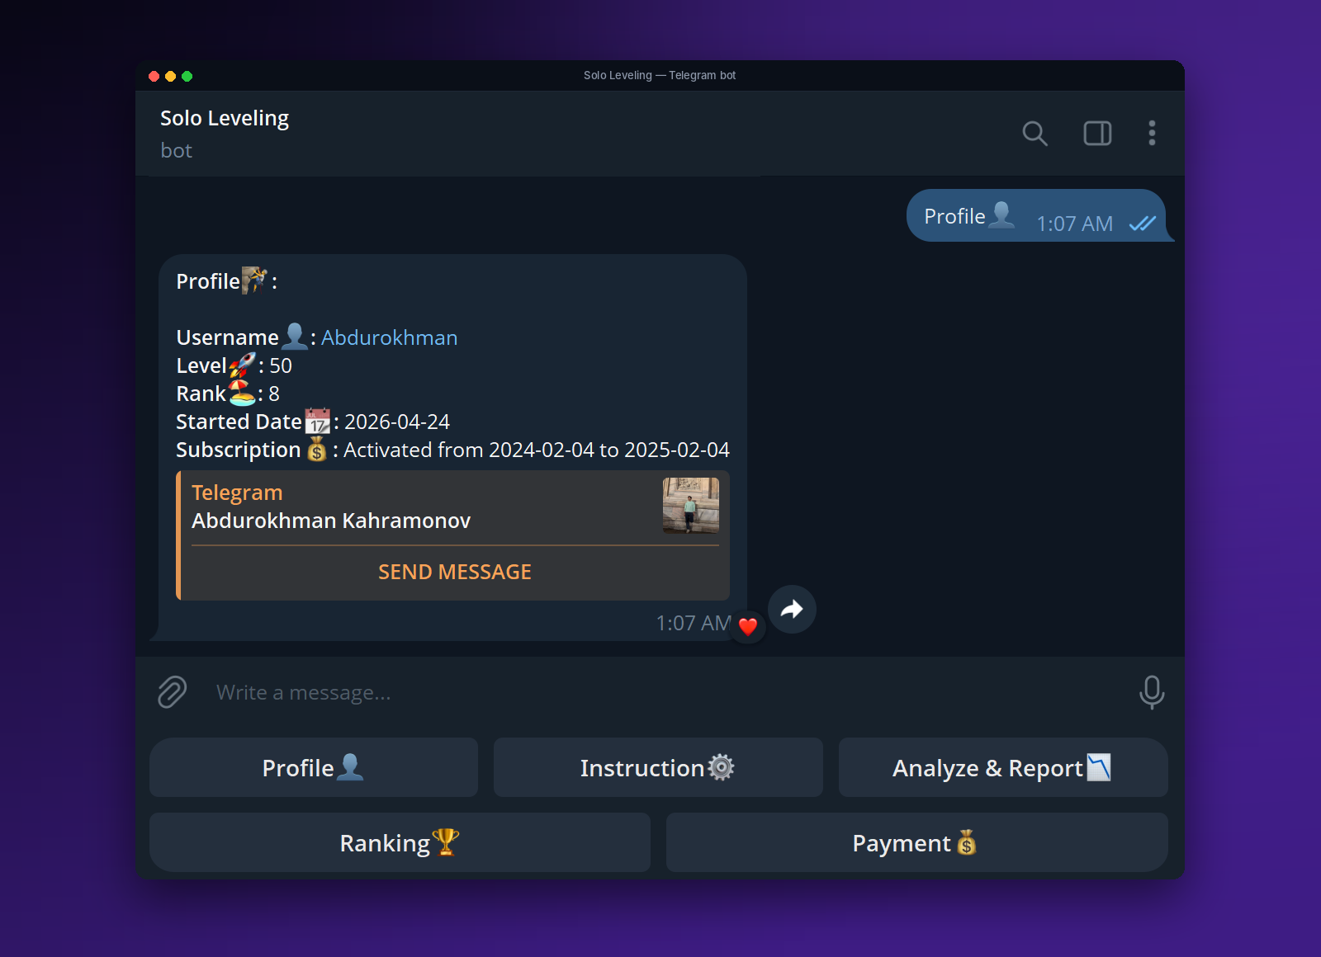Open the profile photo thumbnail
1321x957 pixels.
coord(690,506)
